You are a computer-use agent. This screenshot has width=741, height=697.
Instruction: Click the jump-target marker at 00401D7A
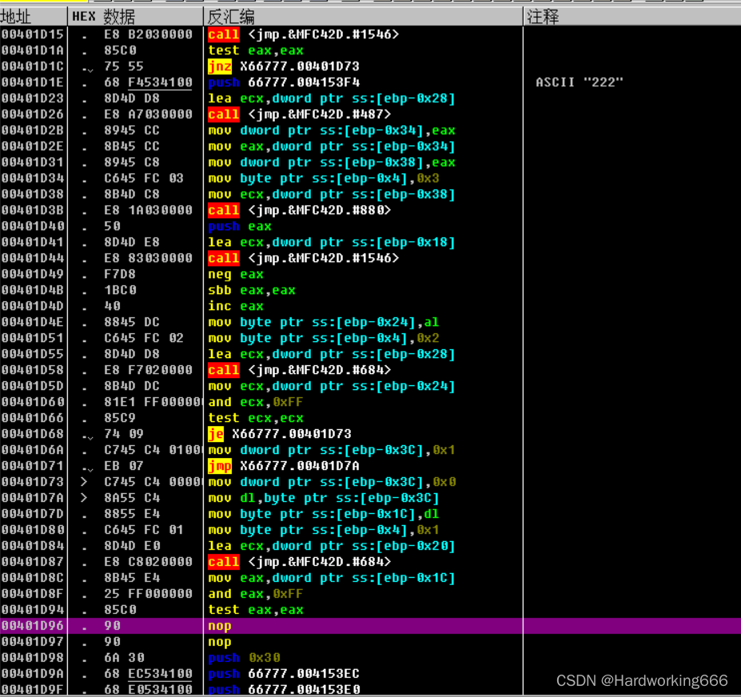tap(84, 498)
